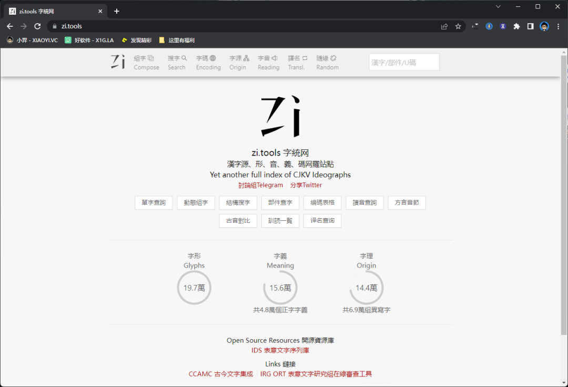
Task: Click the 古音對比 button
Action: (238, 221)
